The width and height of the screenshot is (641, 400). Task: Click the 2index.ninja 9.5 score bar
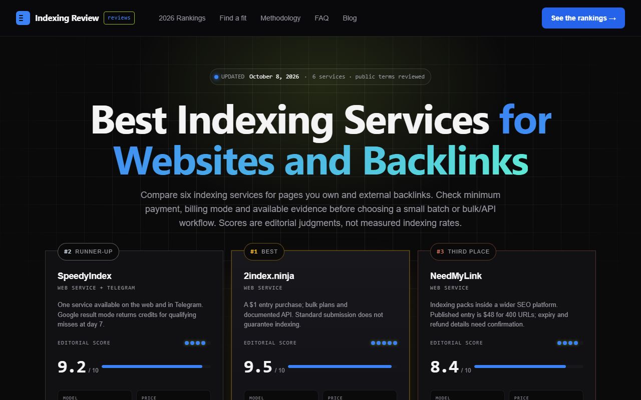pyautogui.click(x=343, y=366)
